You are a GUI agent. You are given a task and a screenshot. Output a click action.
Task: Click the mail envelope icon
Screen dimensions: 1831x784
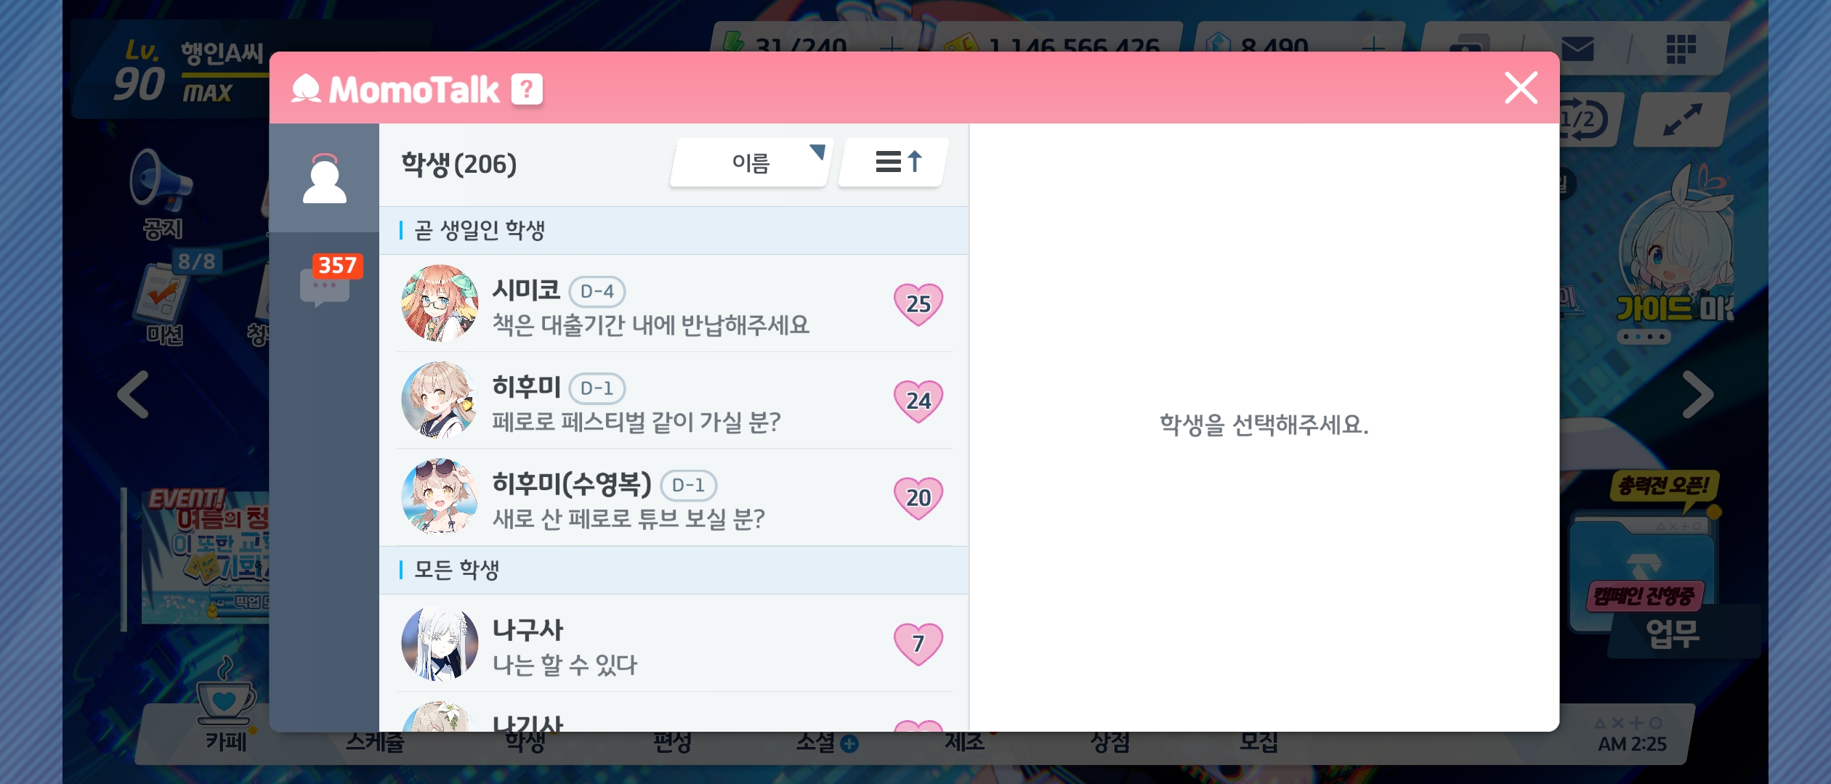click(1577, 49)
